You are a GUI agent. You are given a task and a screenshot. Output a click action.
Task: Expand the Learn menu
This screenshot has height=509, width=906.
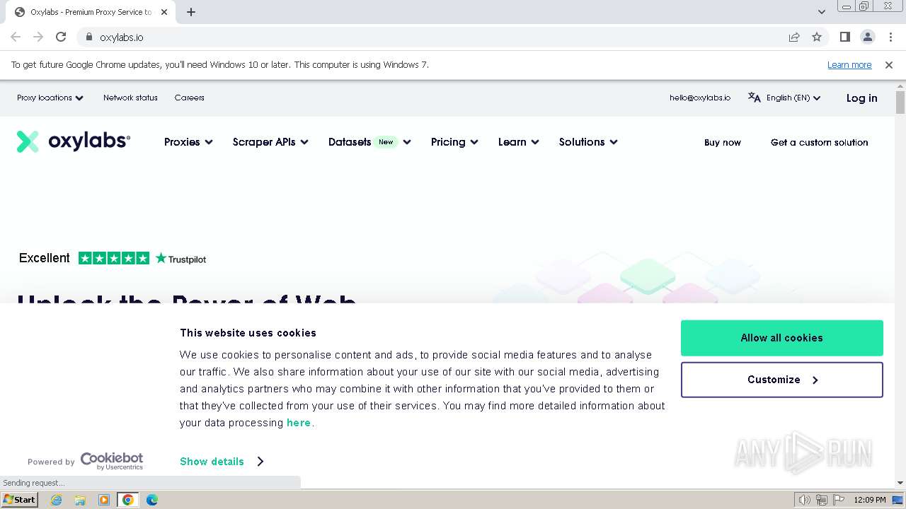519,142
